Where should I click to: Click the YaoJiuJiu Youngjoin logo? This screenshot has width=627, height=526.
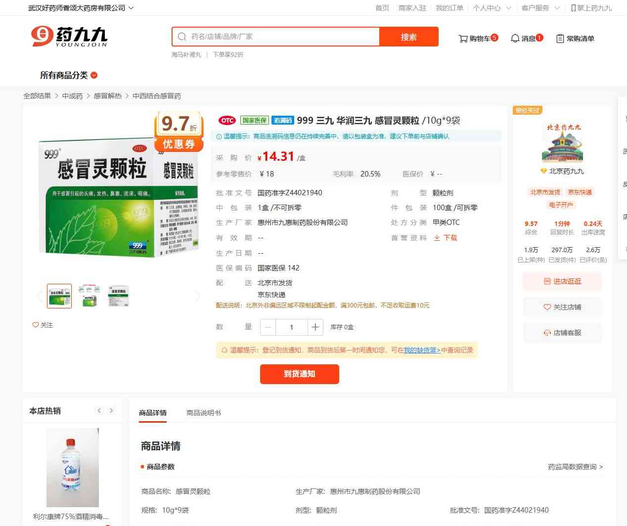tap(69, 37)
